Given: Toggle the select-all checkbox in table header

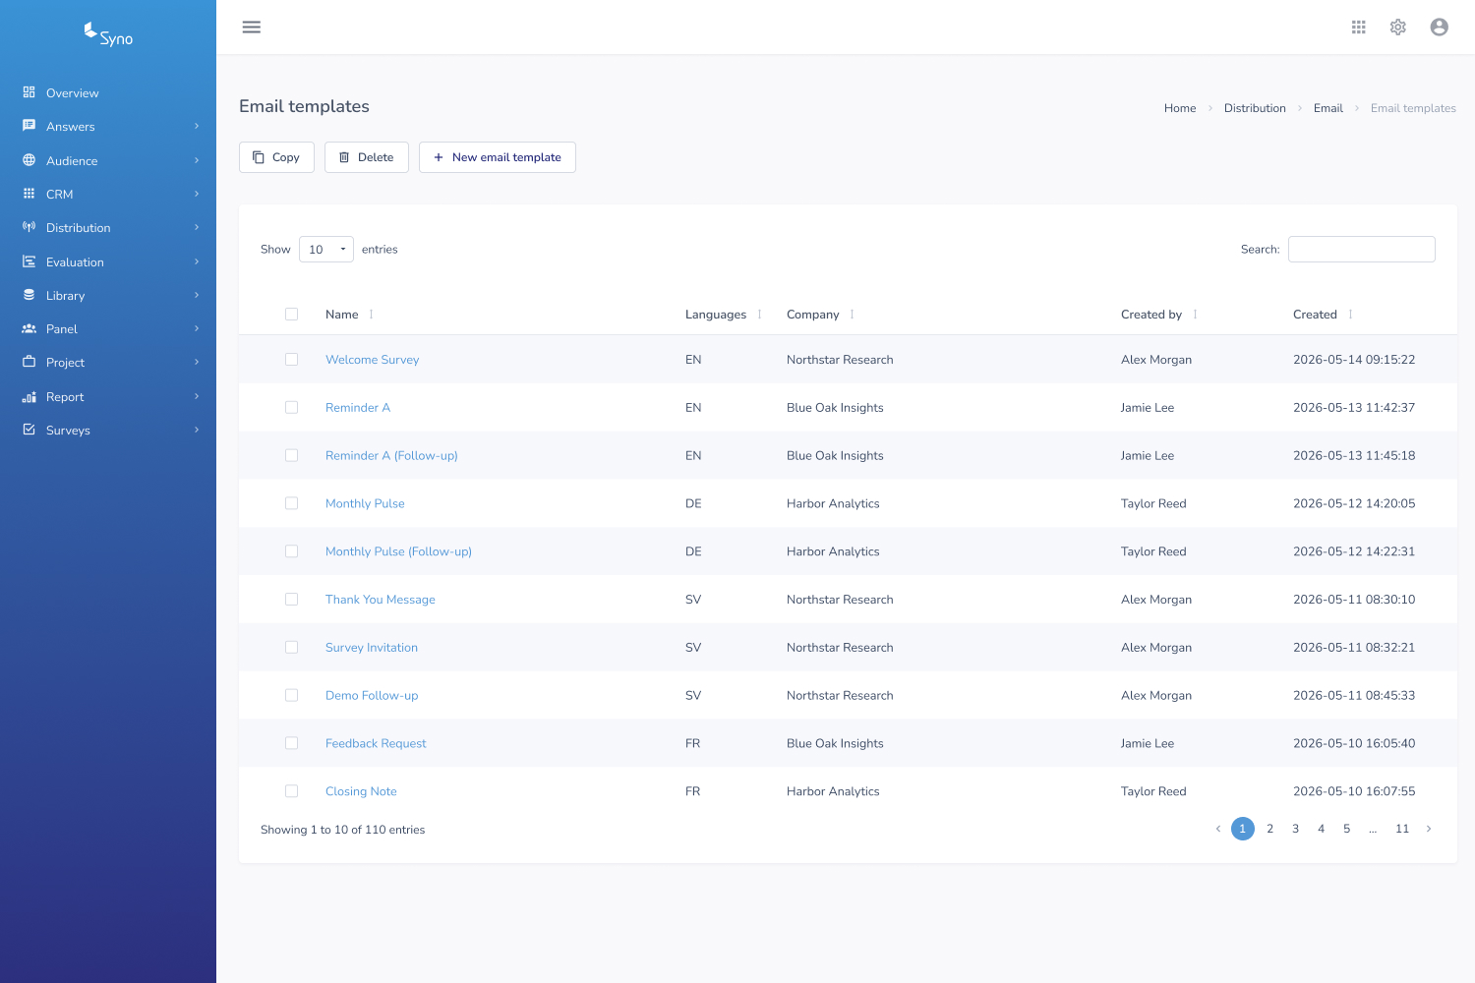Looking at the screenshot, I should (x=291, y=315).
